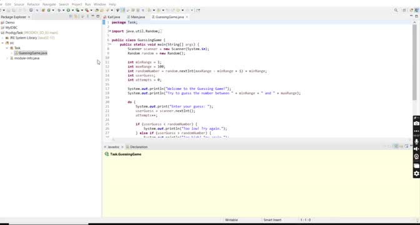Close the GuessingGame.java editor tab
This screenshot has height=225, width=420.
click(187, 17)
